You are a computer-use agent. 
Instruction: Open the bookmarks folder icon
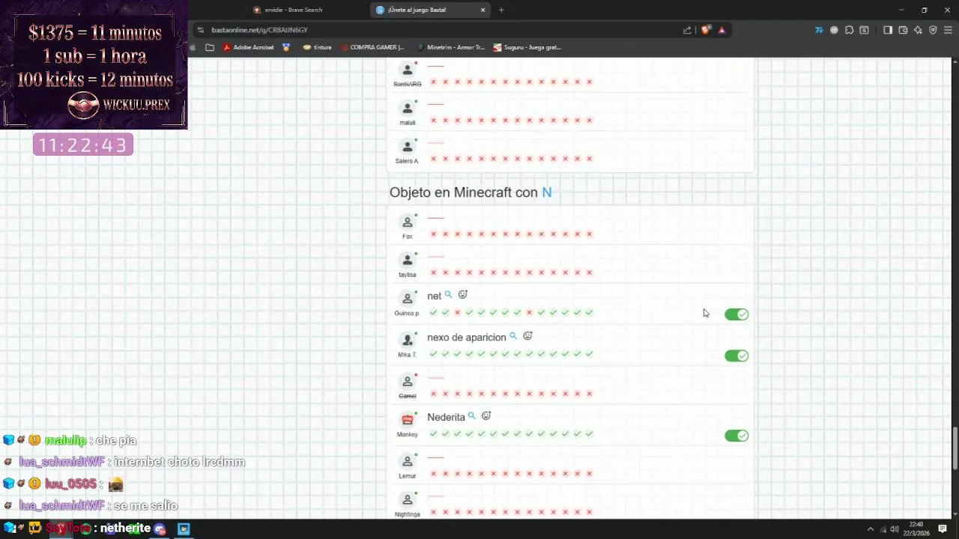210,47
